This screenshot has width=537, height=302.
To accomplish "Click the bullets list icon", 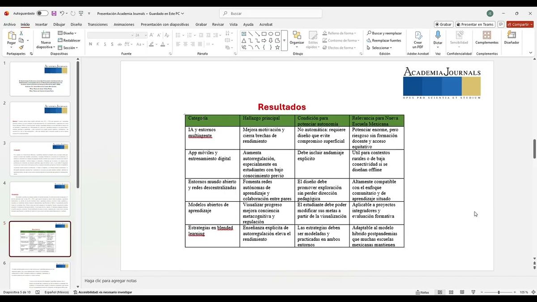I will tap(178, 34).
